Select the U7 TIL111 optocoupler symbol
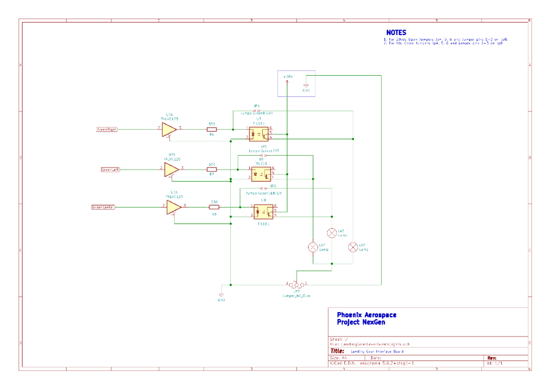 click(259, 134)
